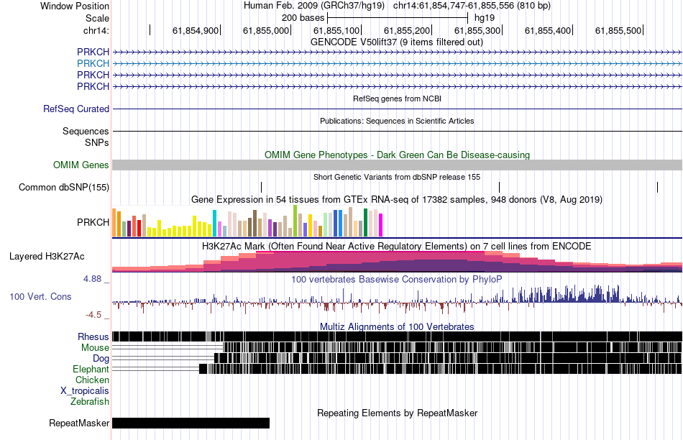Click Short Genetic Variants from dbSNP title
The height and width of the screenshot is (440, 683).
pyautogui.click(x=397, y=178)
